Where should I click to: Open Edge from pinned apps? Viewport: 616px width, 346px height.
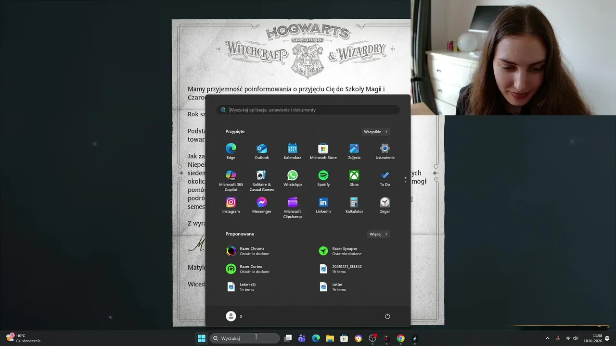(x=231, y=151)
